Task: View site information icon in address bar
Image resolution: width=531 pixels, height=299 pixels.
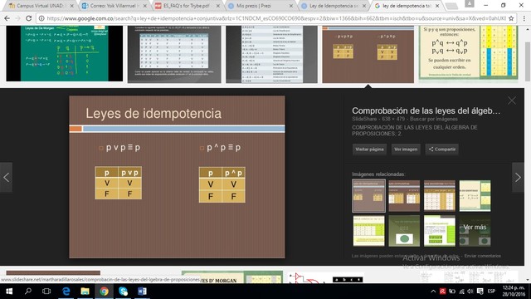Action: pyautogui.click(x=41, y=18)
